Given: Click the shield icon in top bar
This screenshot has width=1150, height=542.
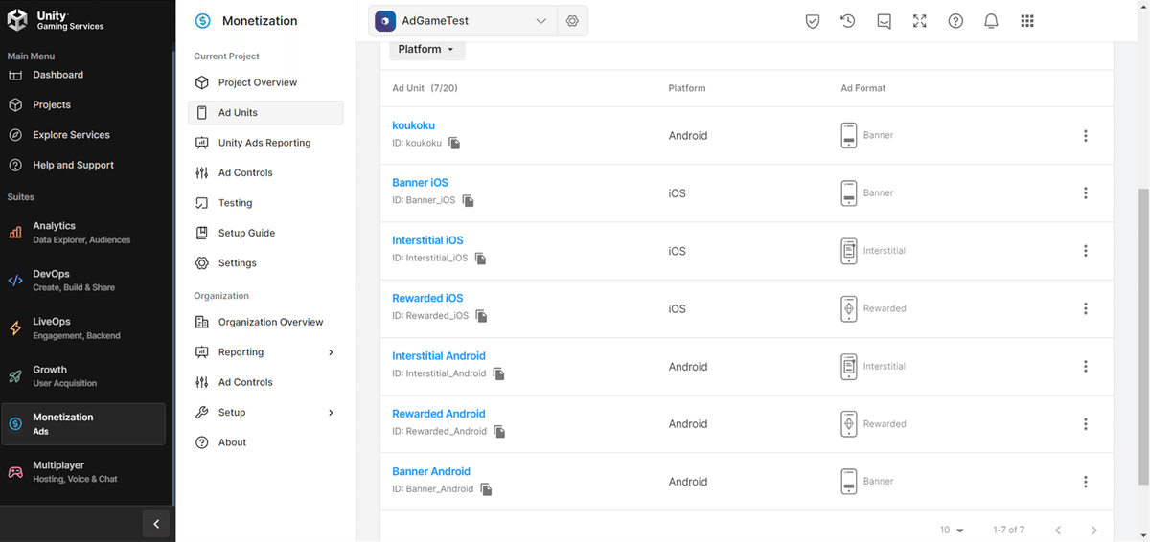Looking at the screenshot, I should pos(813,21).
